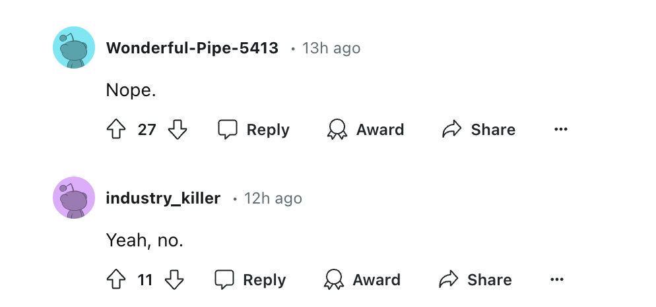This screenshot has width=656, height=307.
Task: Downvote the "Nope." comment
Action: pos(178,129)
